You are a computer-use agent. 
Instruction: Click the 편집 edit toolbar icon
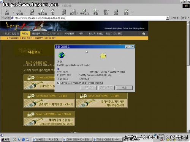click(126, 12)
